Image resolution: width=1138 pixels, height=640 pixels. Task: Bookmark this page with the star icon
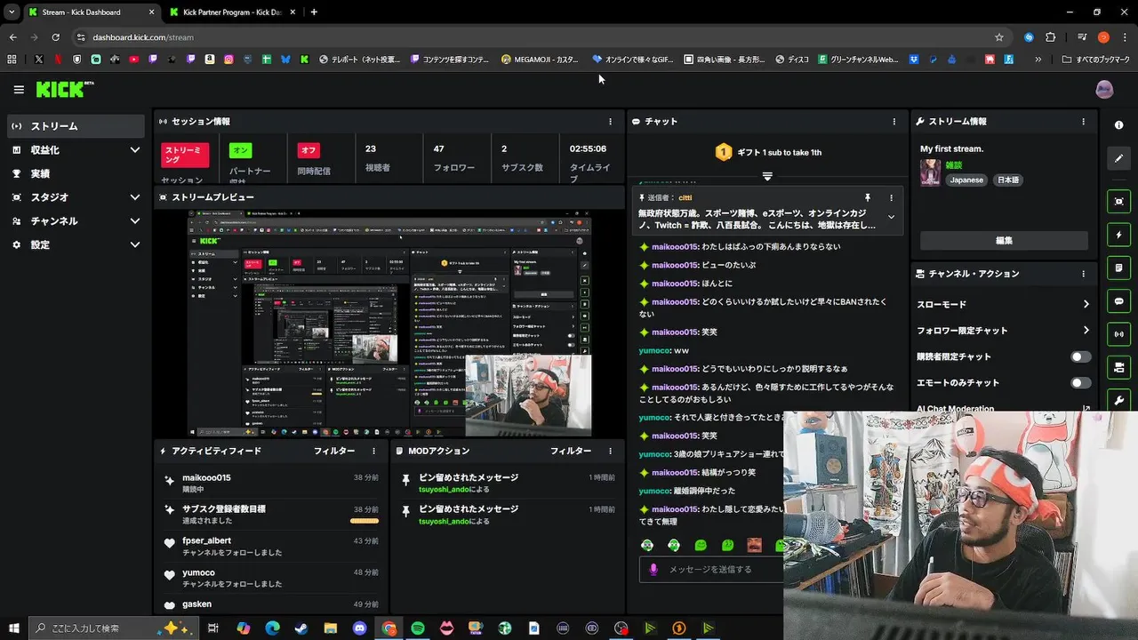click(999, 37)
